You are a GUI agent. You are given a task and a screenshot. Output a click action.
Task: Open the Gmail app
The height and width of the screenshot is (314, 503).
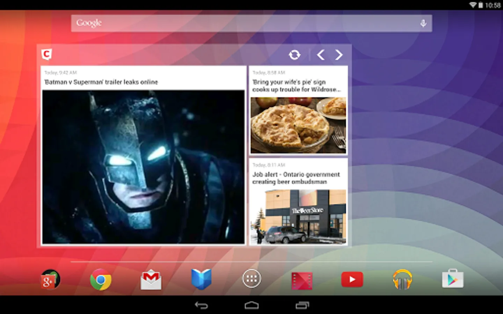pyautogui.click(x=151, y=279)
